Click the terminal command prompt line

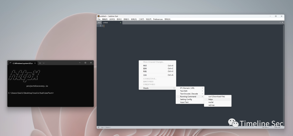click(x=31, y=93)
